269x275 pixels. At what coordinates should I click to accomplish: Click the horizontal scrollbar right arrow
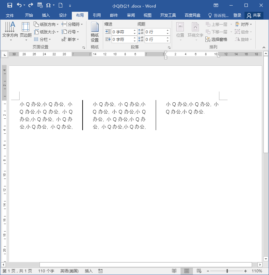260,265
